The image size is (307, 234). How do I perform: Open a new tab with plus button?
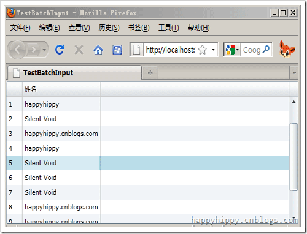click(x=150, y=73)
